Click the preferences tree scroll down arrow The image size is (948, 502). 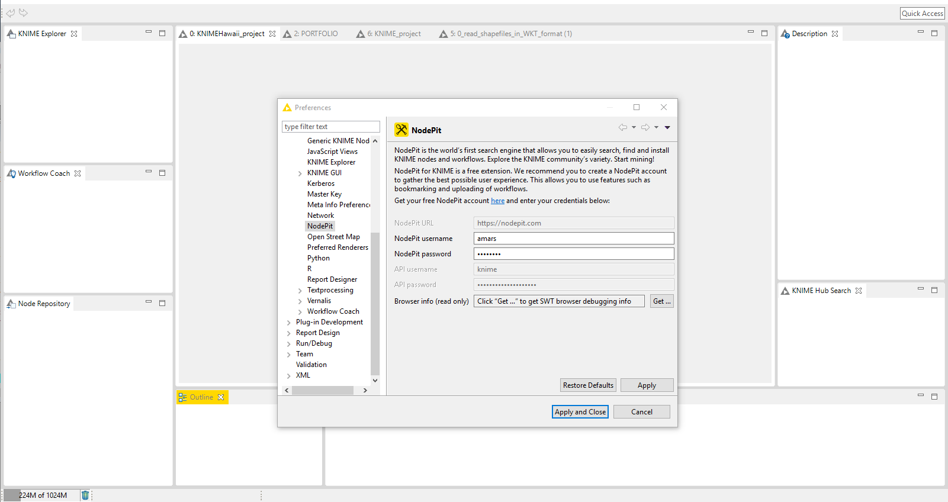click(375, 381)
